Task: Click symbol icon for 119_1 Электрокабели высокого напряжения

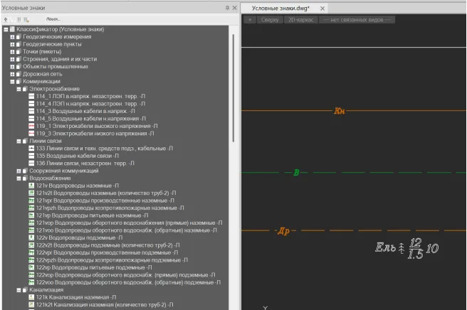Action: pos(31,126)
